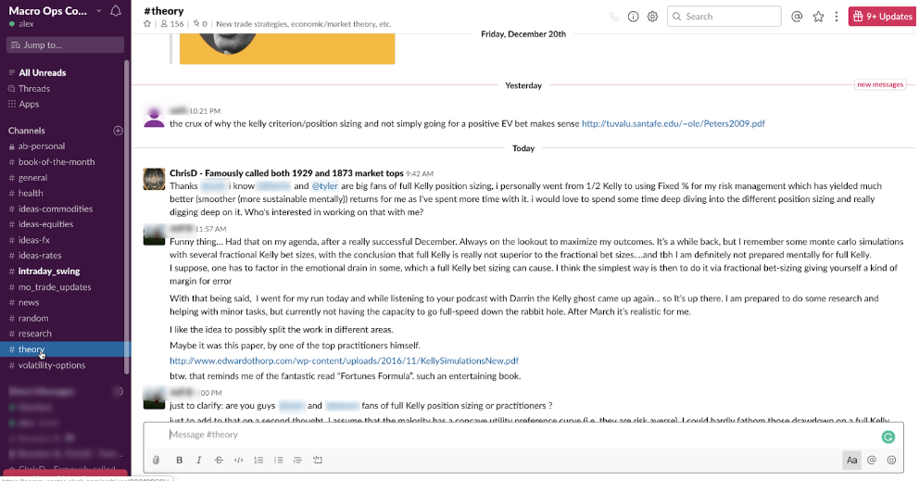Click ChrisD's profile avatar
Image resolution: width=919 pixels, height=481 pixels.
click(x=154, y=179)
